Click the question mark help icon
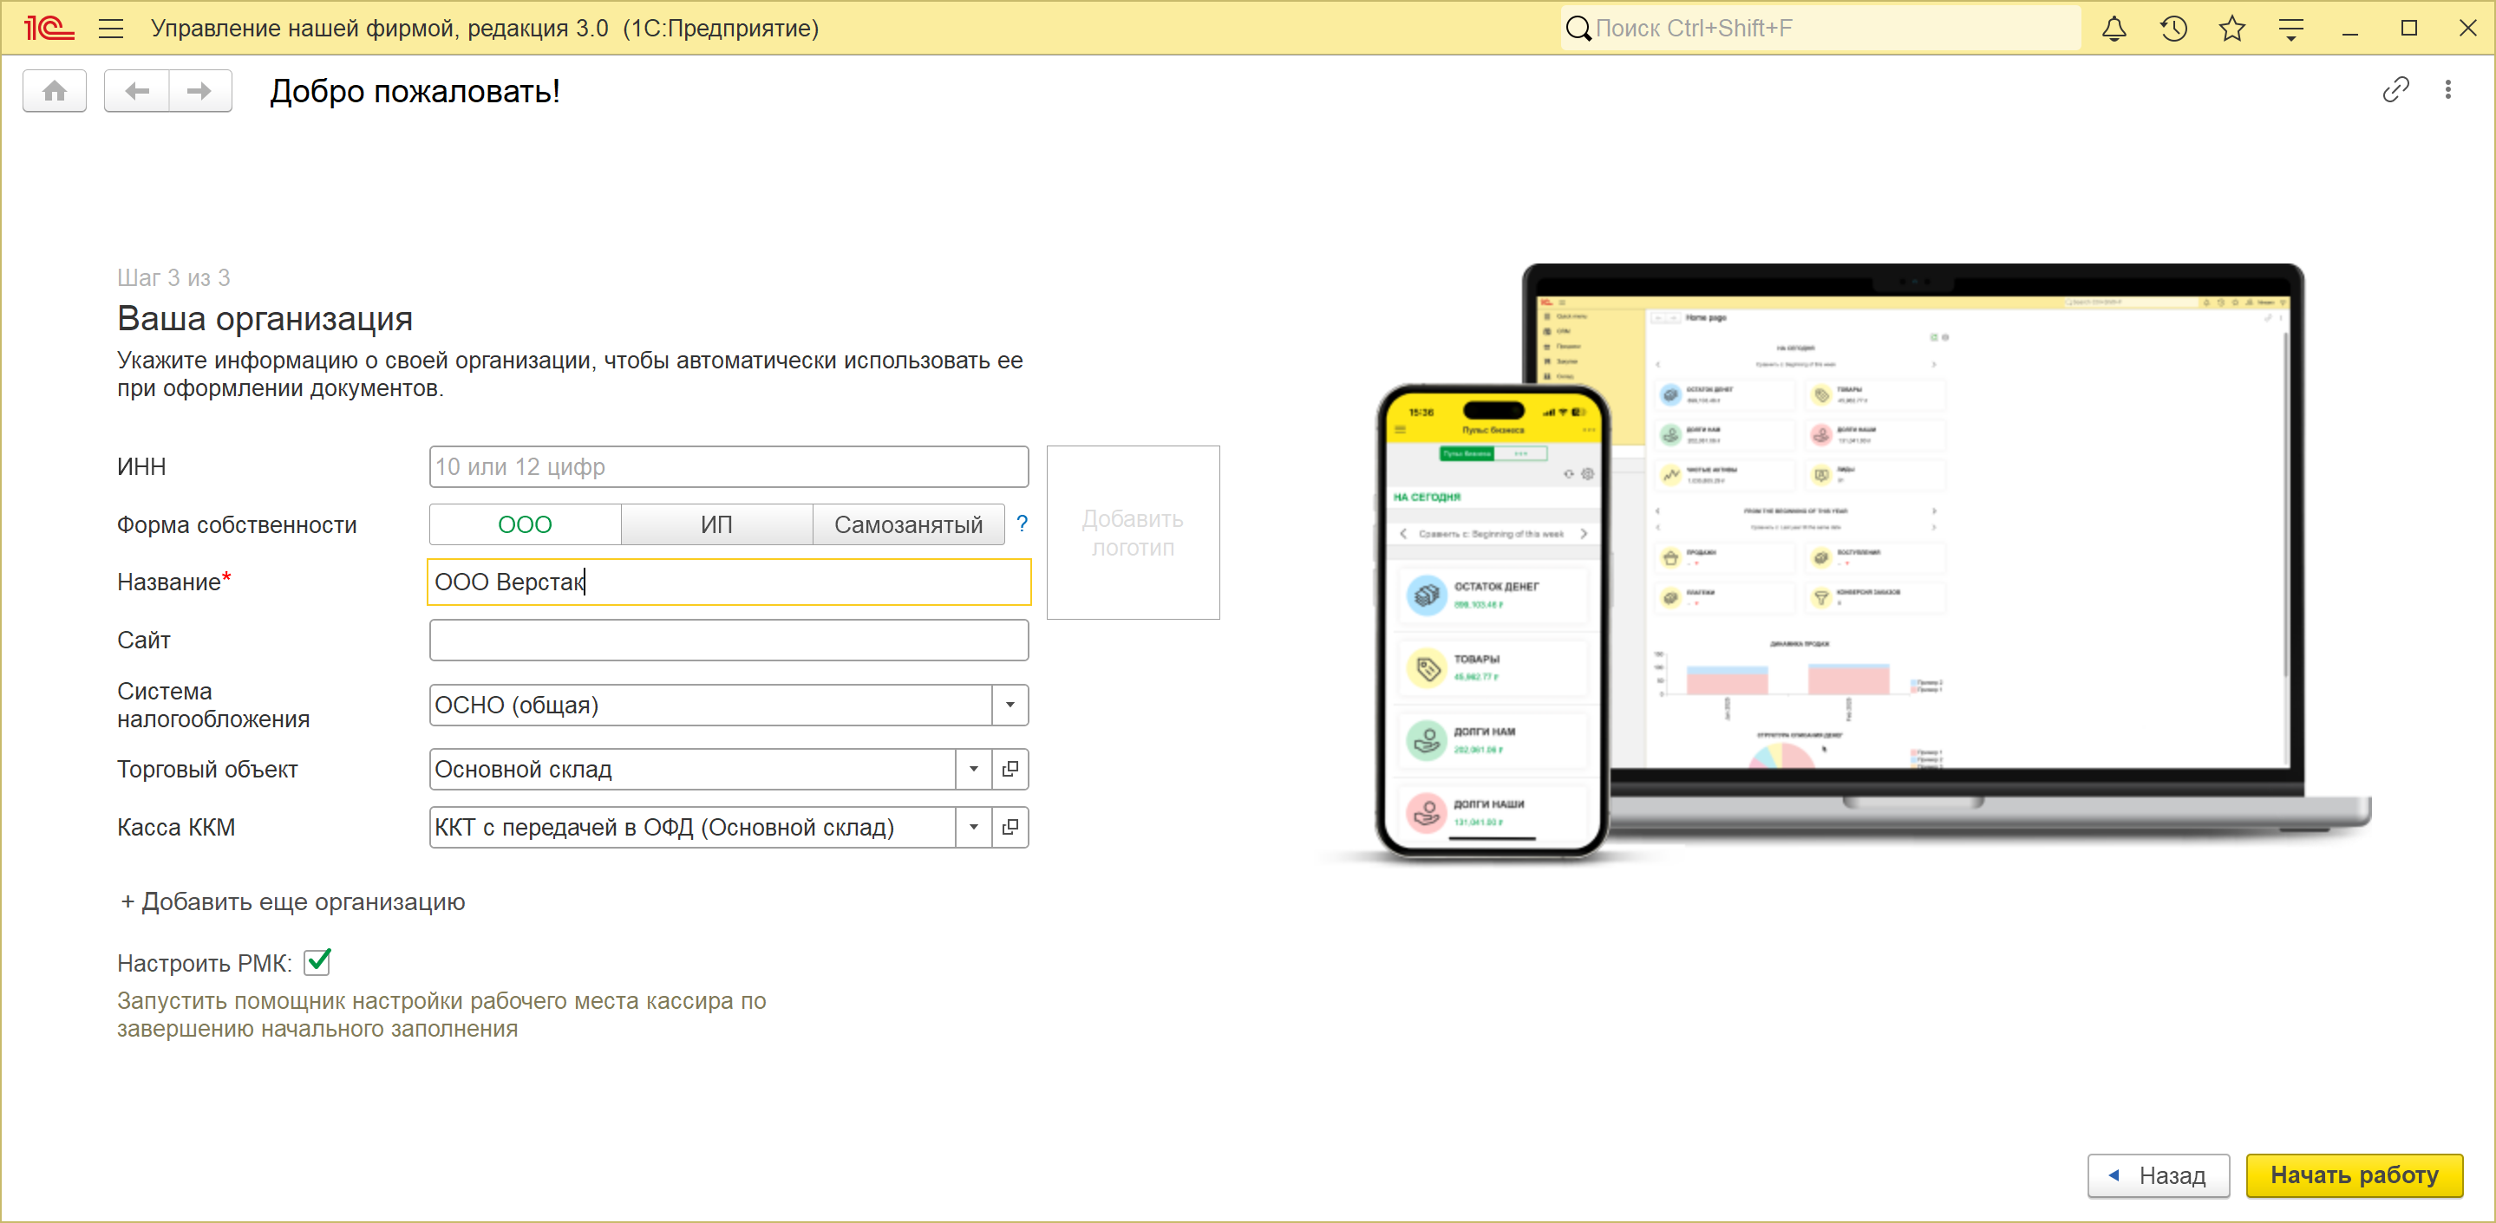 pyautogui.click(x=1022, y=524)
